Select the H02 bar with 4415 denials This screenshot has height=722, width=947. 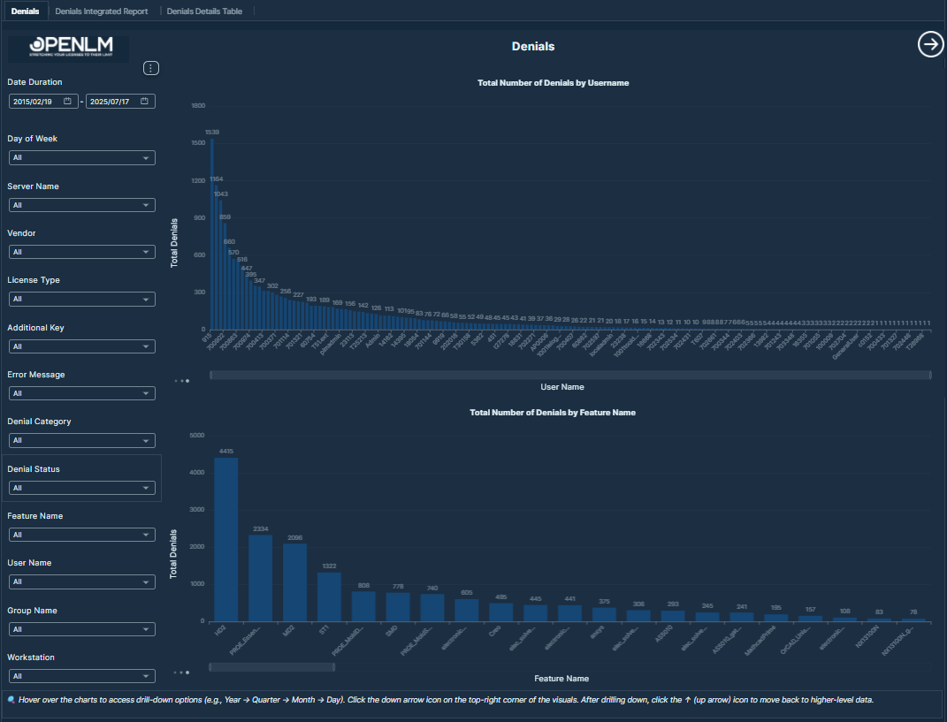click(x=225, y=539)
